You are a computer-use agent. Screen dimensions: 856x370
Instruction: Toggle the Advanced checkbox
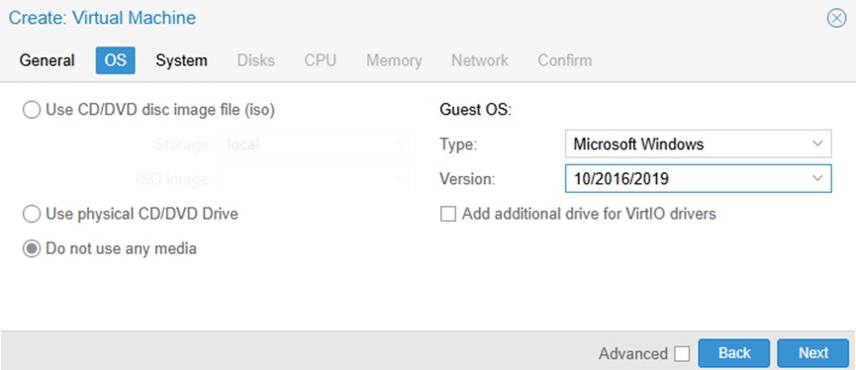click(682, 353)
